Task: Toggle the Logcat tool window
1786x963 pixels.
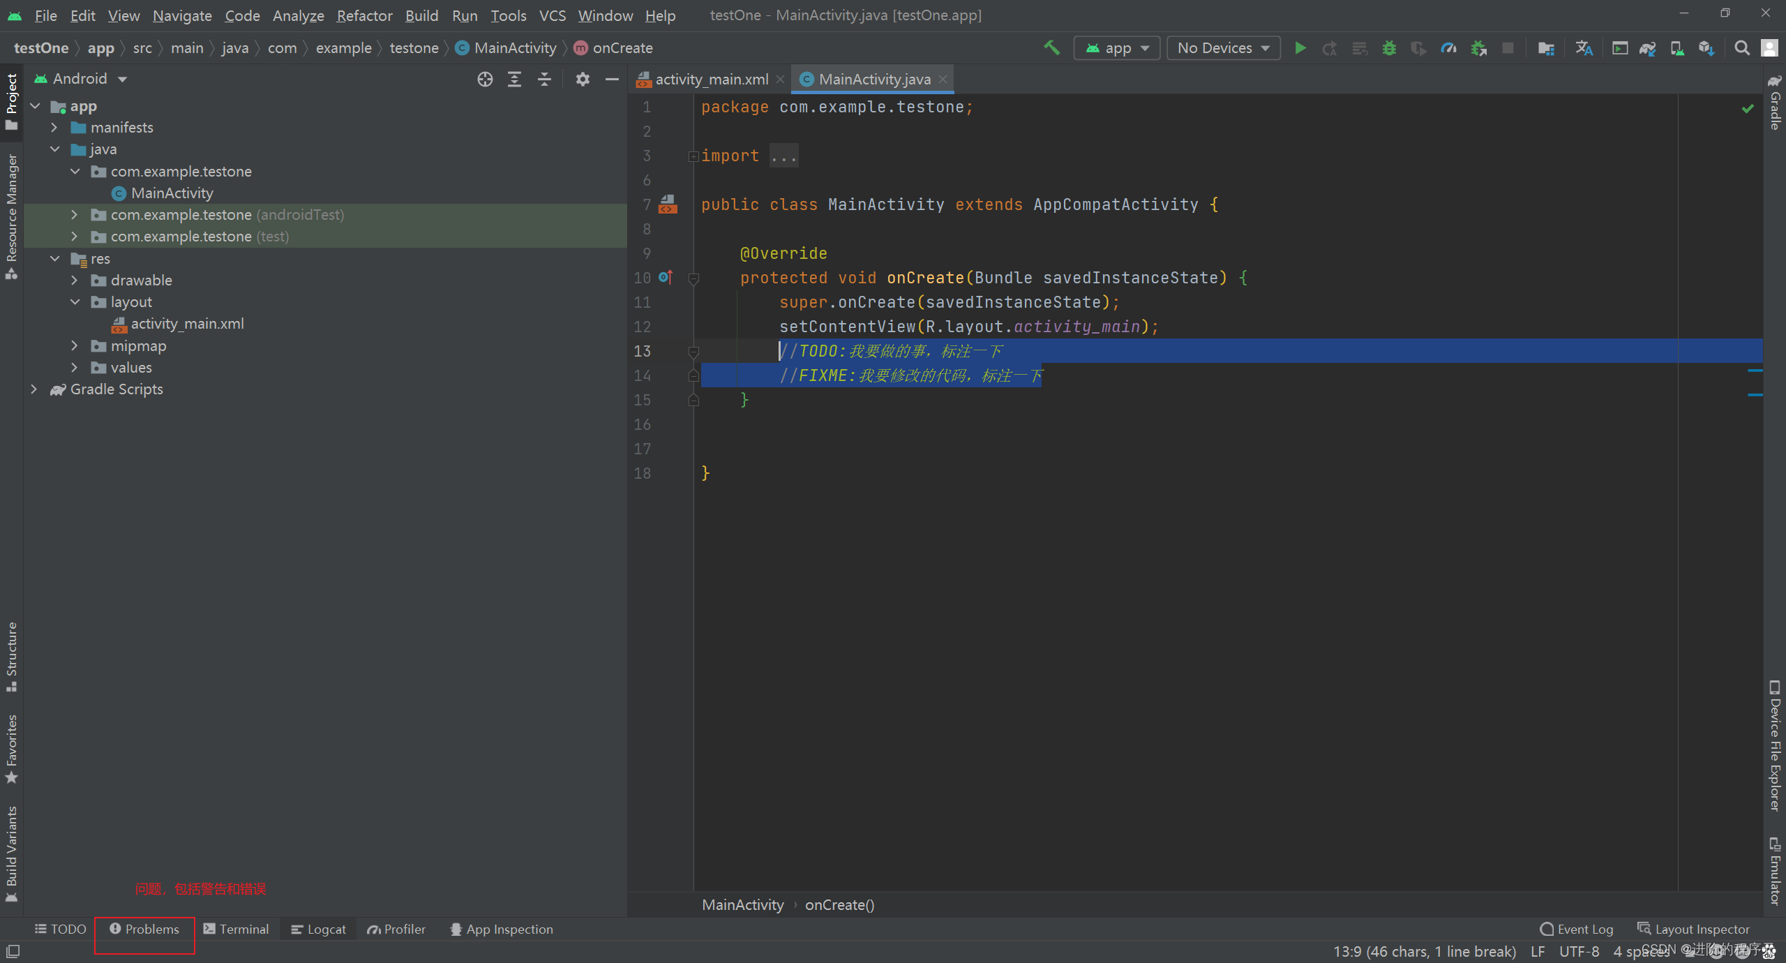Action: [318, 929]
